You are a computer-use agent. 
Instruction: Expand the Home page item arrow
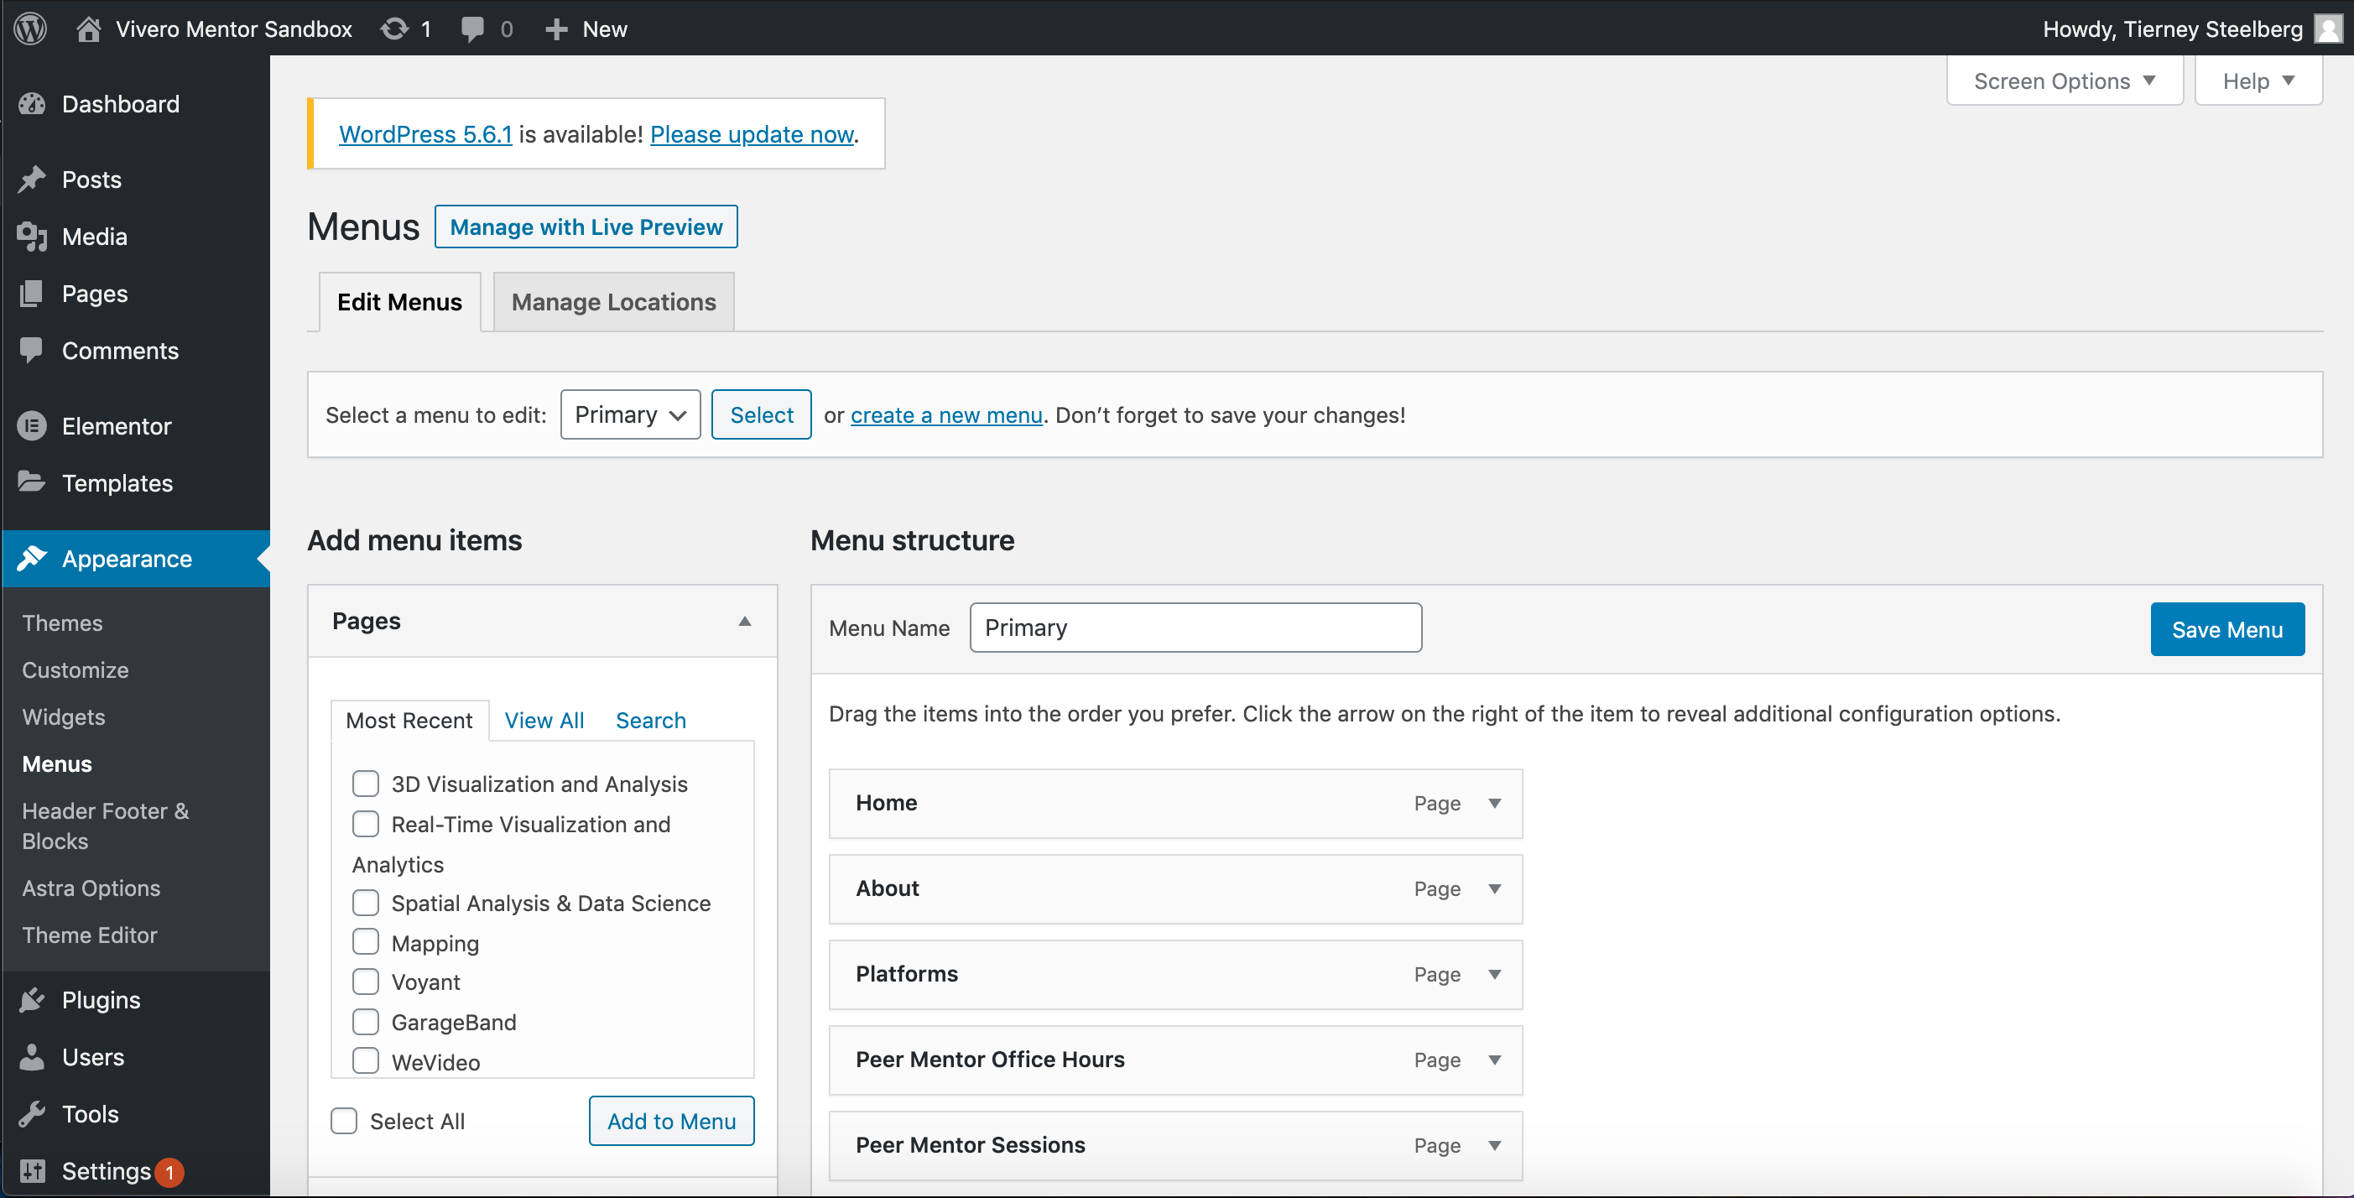[x=1494, y=802]
